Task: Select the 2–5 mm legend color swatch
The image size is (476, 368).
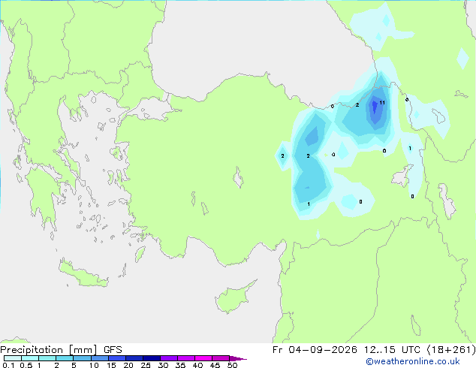Action: click(x=65, y=358)
